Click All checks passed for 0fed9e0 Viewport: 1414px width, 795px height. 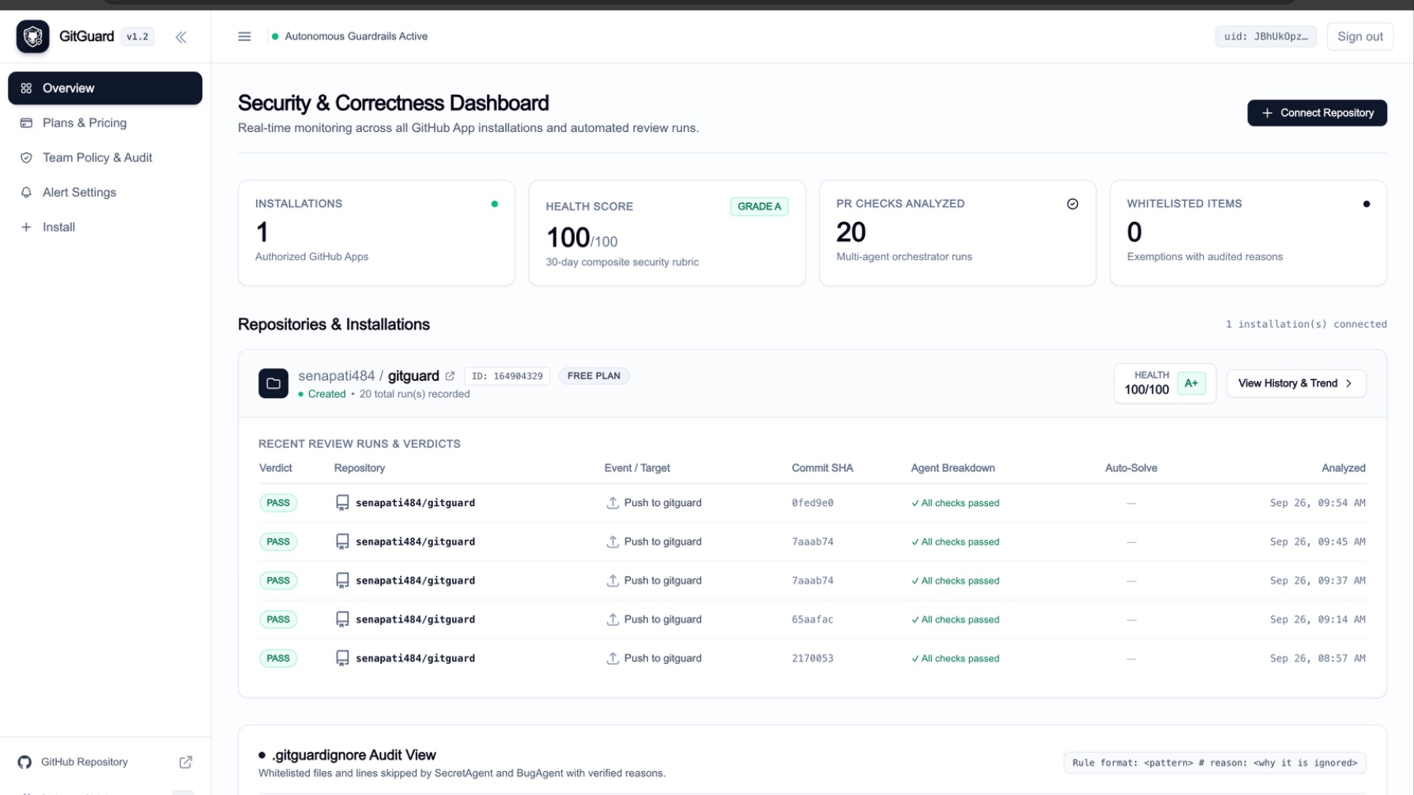click(x=956, y=503)
